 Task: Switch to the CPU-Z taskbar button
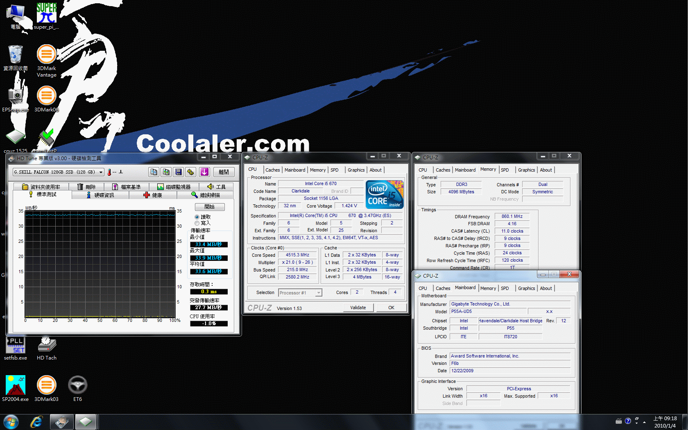(85, 422)
